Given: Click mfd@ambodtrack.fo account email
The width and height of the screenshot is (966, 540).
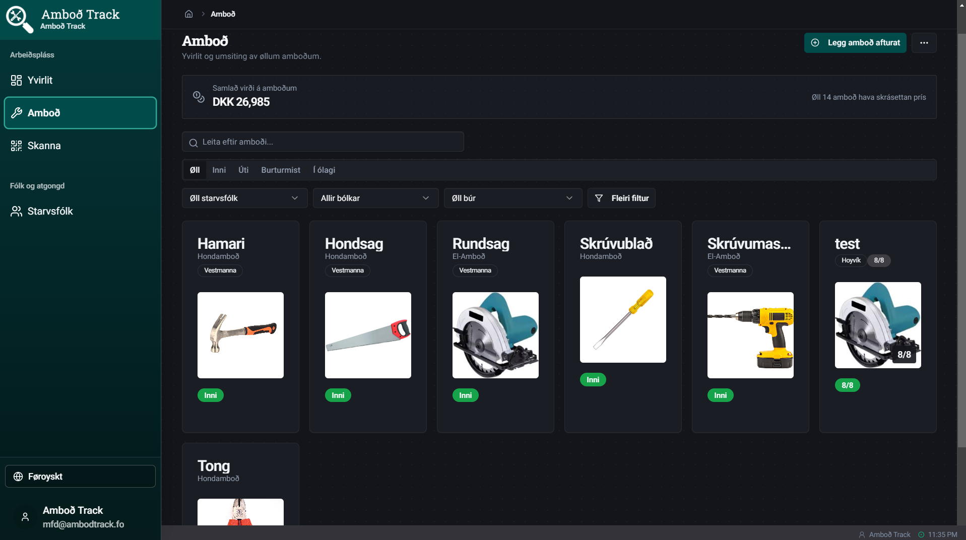Looking at the screenshot, I should [83, 524].
